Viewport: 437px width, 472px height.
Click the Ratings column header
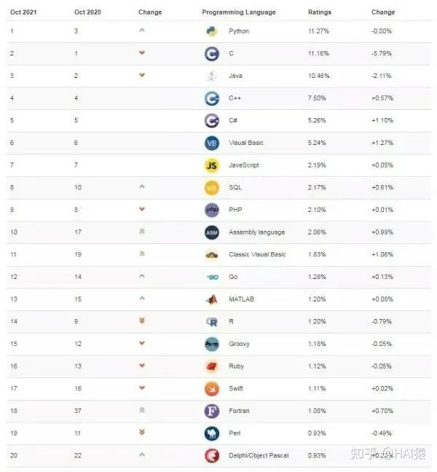[x=320, y=12]
